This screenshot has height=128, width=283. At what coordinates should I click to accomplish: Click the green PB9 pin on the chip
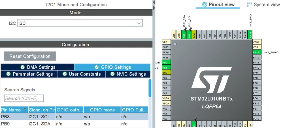(x=184, y=35)
